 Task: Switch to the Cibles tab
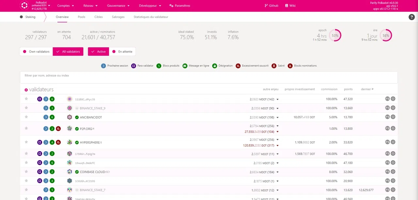click(x=98, y=17)
